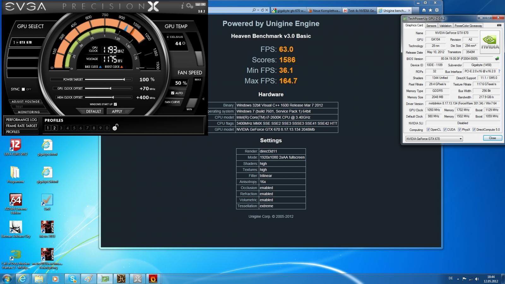Open UEFA EURO 2012 desktop shortcut

pyautogui.click(x=15, y=147)
